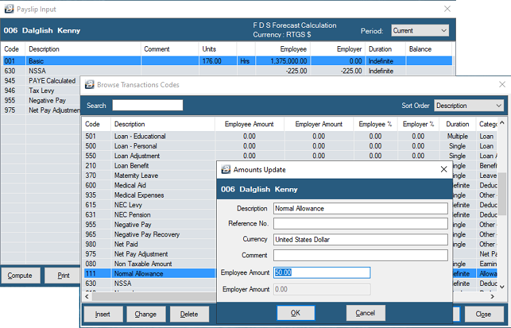Select the 111 Normal Allowance transaction code
Image resolution: width=511 pixels, height=328 pixels.
(150, 274)
